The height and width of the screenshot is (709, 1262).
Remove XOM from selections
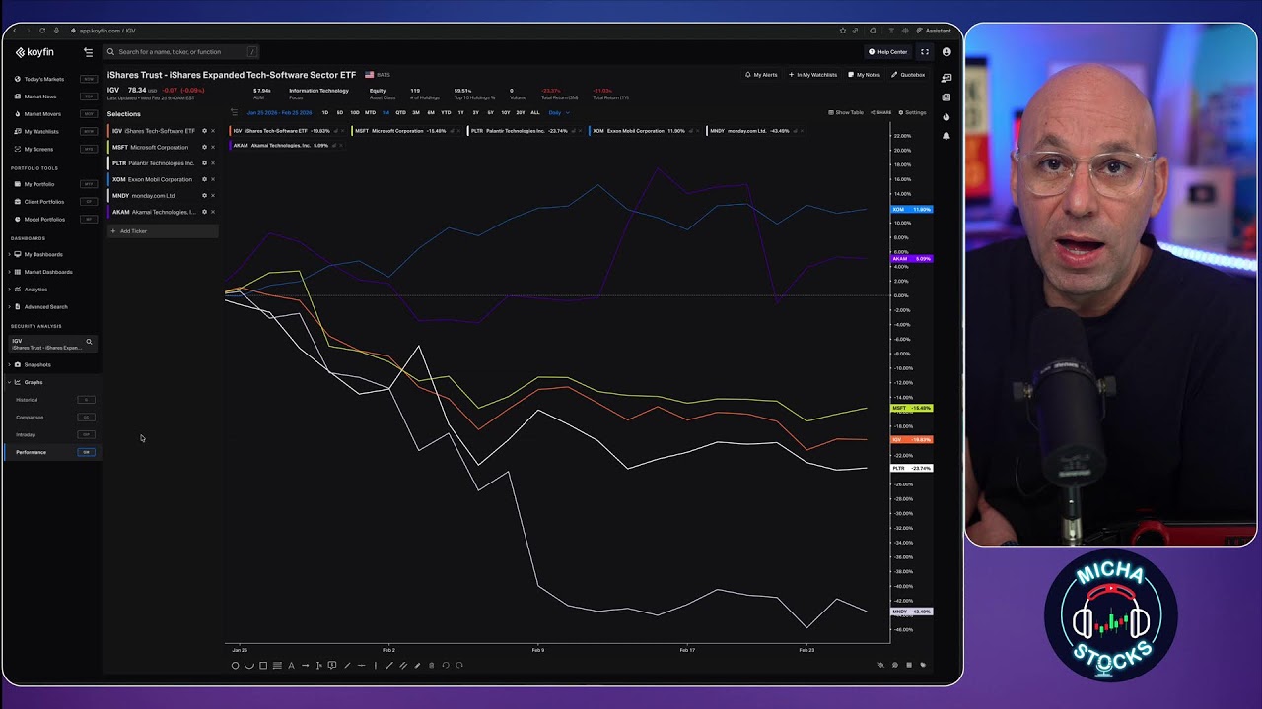[x=213, y=179]
